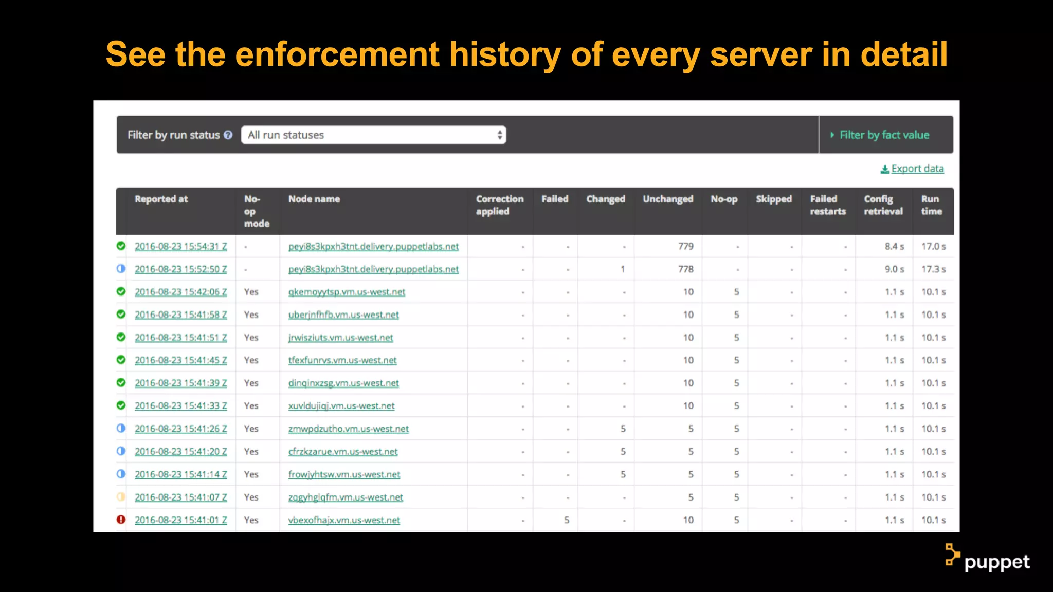Click blue status icon for frowjyhtsw row
The image size is (1053, 592).
pyautogui.click(x=121, y=474)
